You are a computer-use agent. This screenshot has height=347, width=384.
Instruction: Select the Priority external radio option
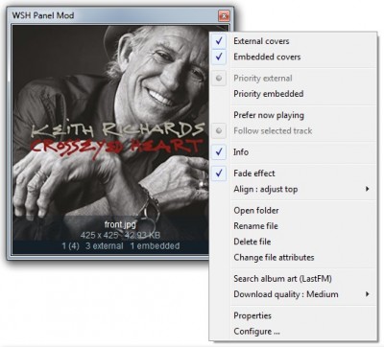click(x=219, y=79)
